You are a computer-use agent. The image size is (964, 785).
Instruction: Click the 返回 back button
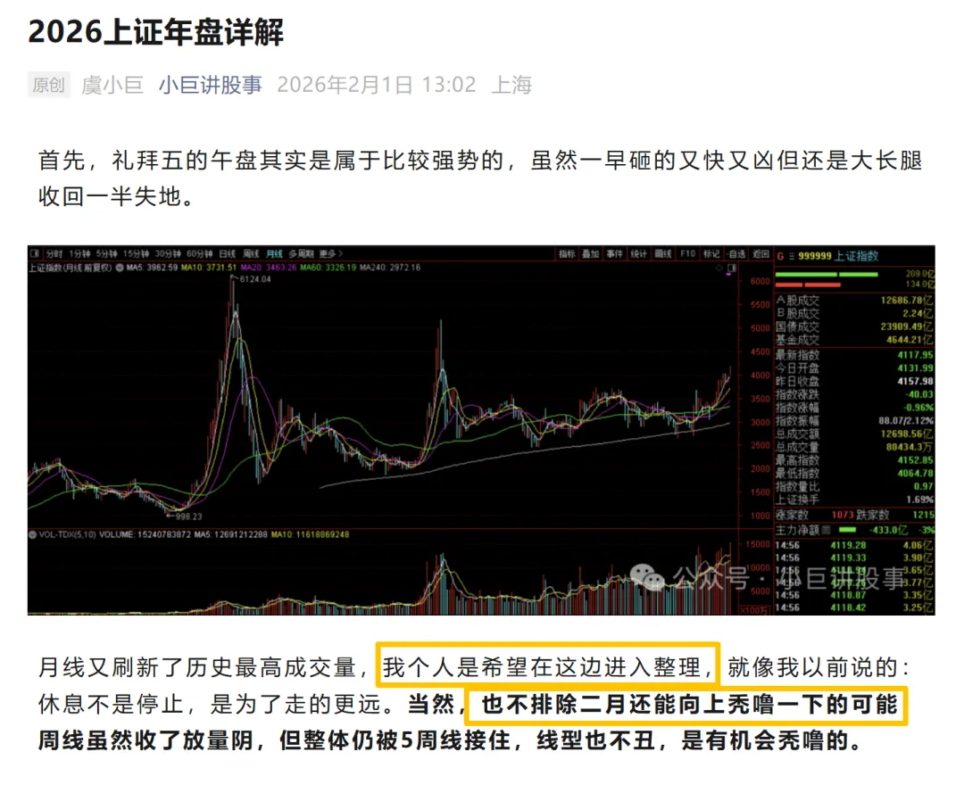click(x=760, y=253)
